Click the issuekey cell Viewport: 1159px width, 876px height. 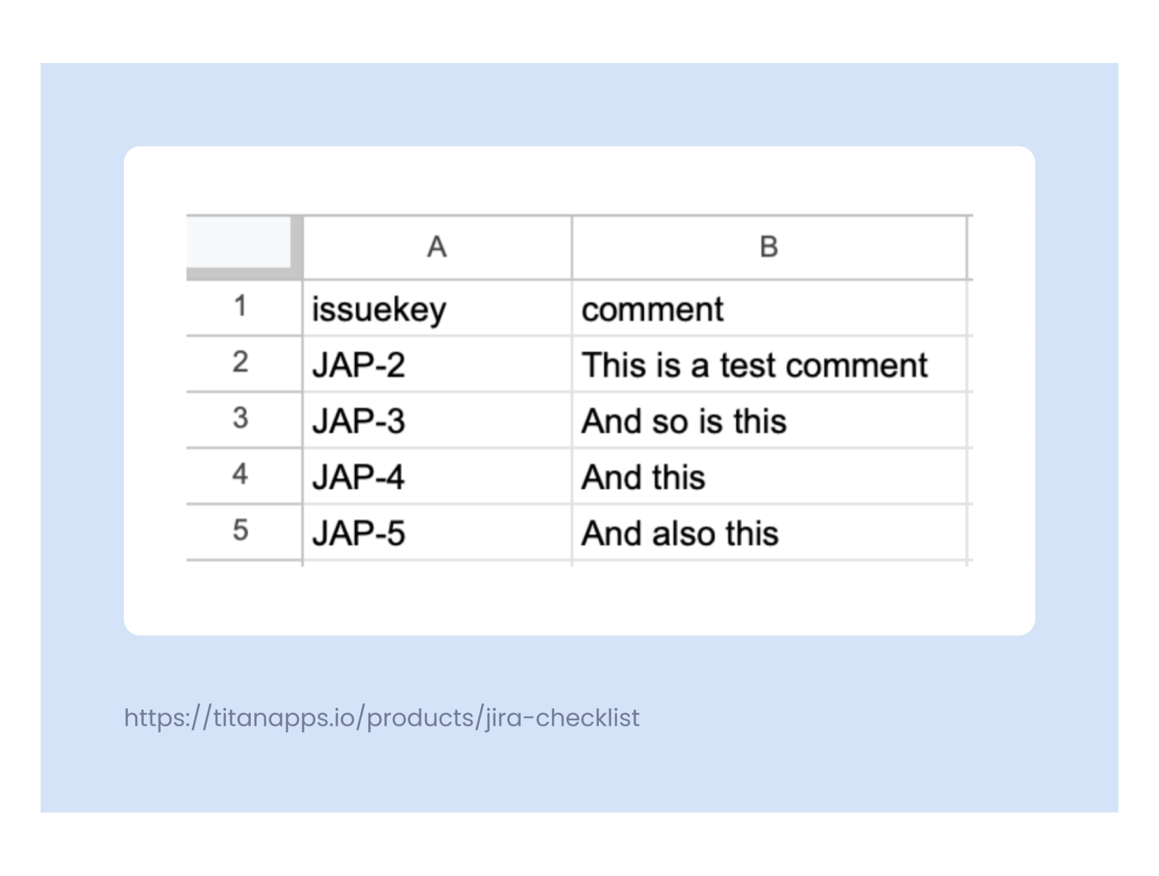437,307
